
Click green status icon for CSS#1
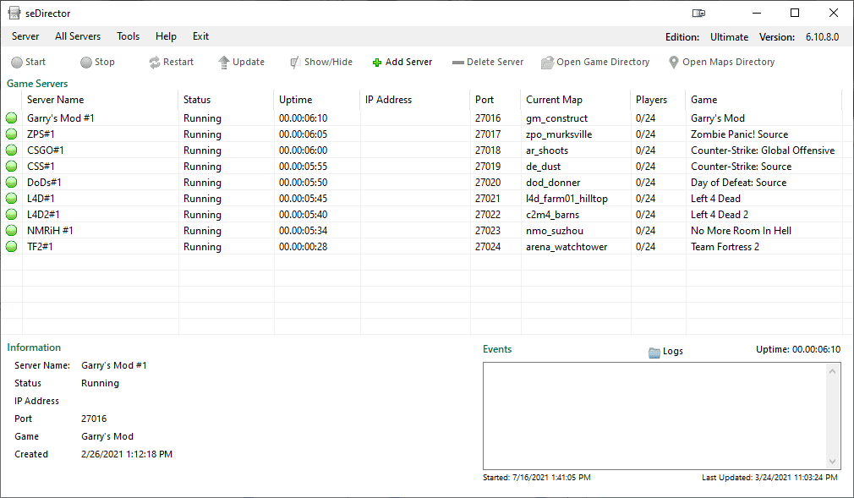click(12, 167)
